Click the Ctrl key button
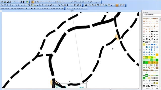 pos(6,8)
